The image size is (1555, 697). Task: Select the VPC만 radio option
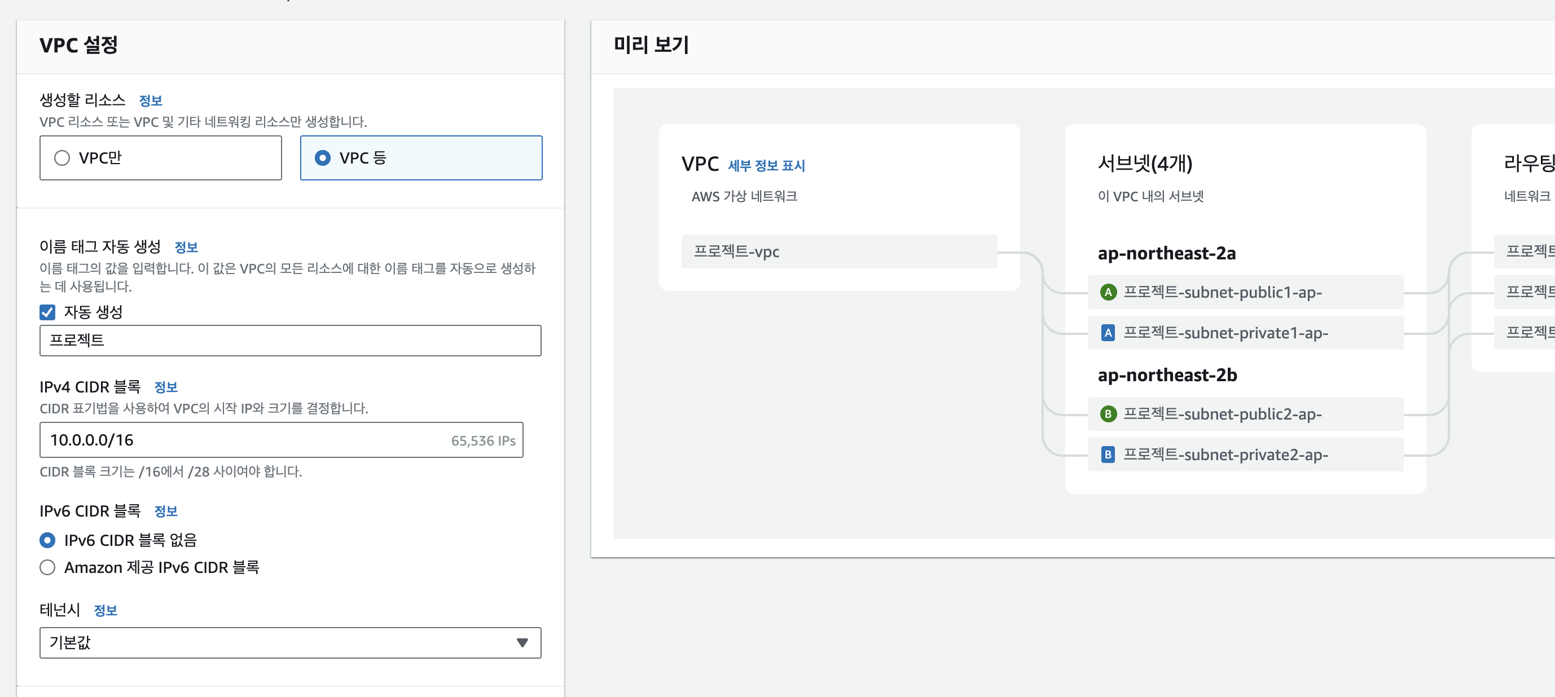point(62,158)
